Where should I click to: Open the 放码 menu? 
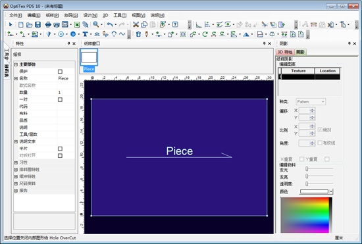pos(71,15)
